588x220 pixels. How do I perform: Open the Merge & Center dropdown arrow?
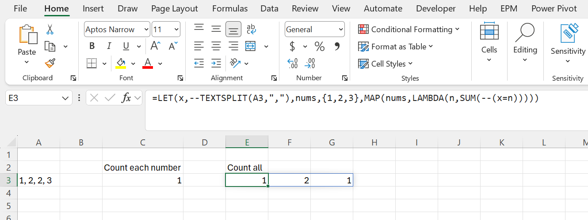[266, 46]
